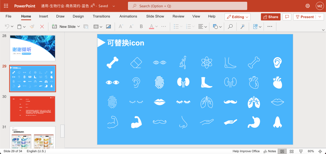Expand the alignment dropdown arrow
Screen dimensions: 326x154
pos(206,27)
